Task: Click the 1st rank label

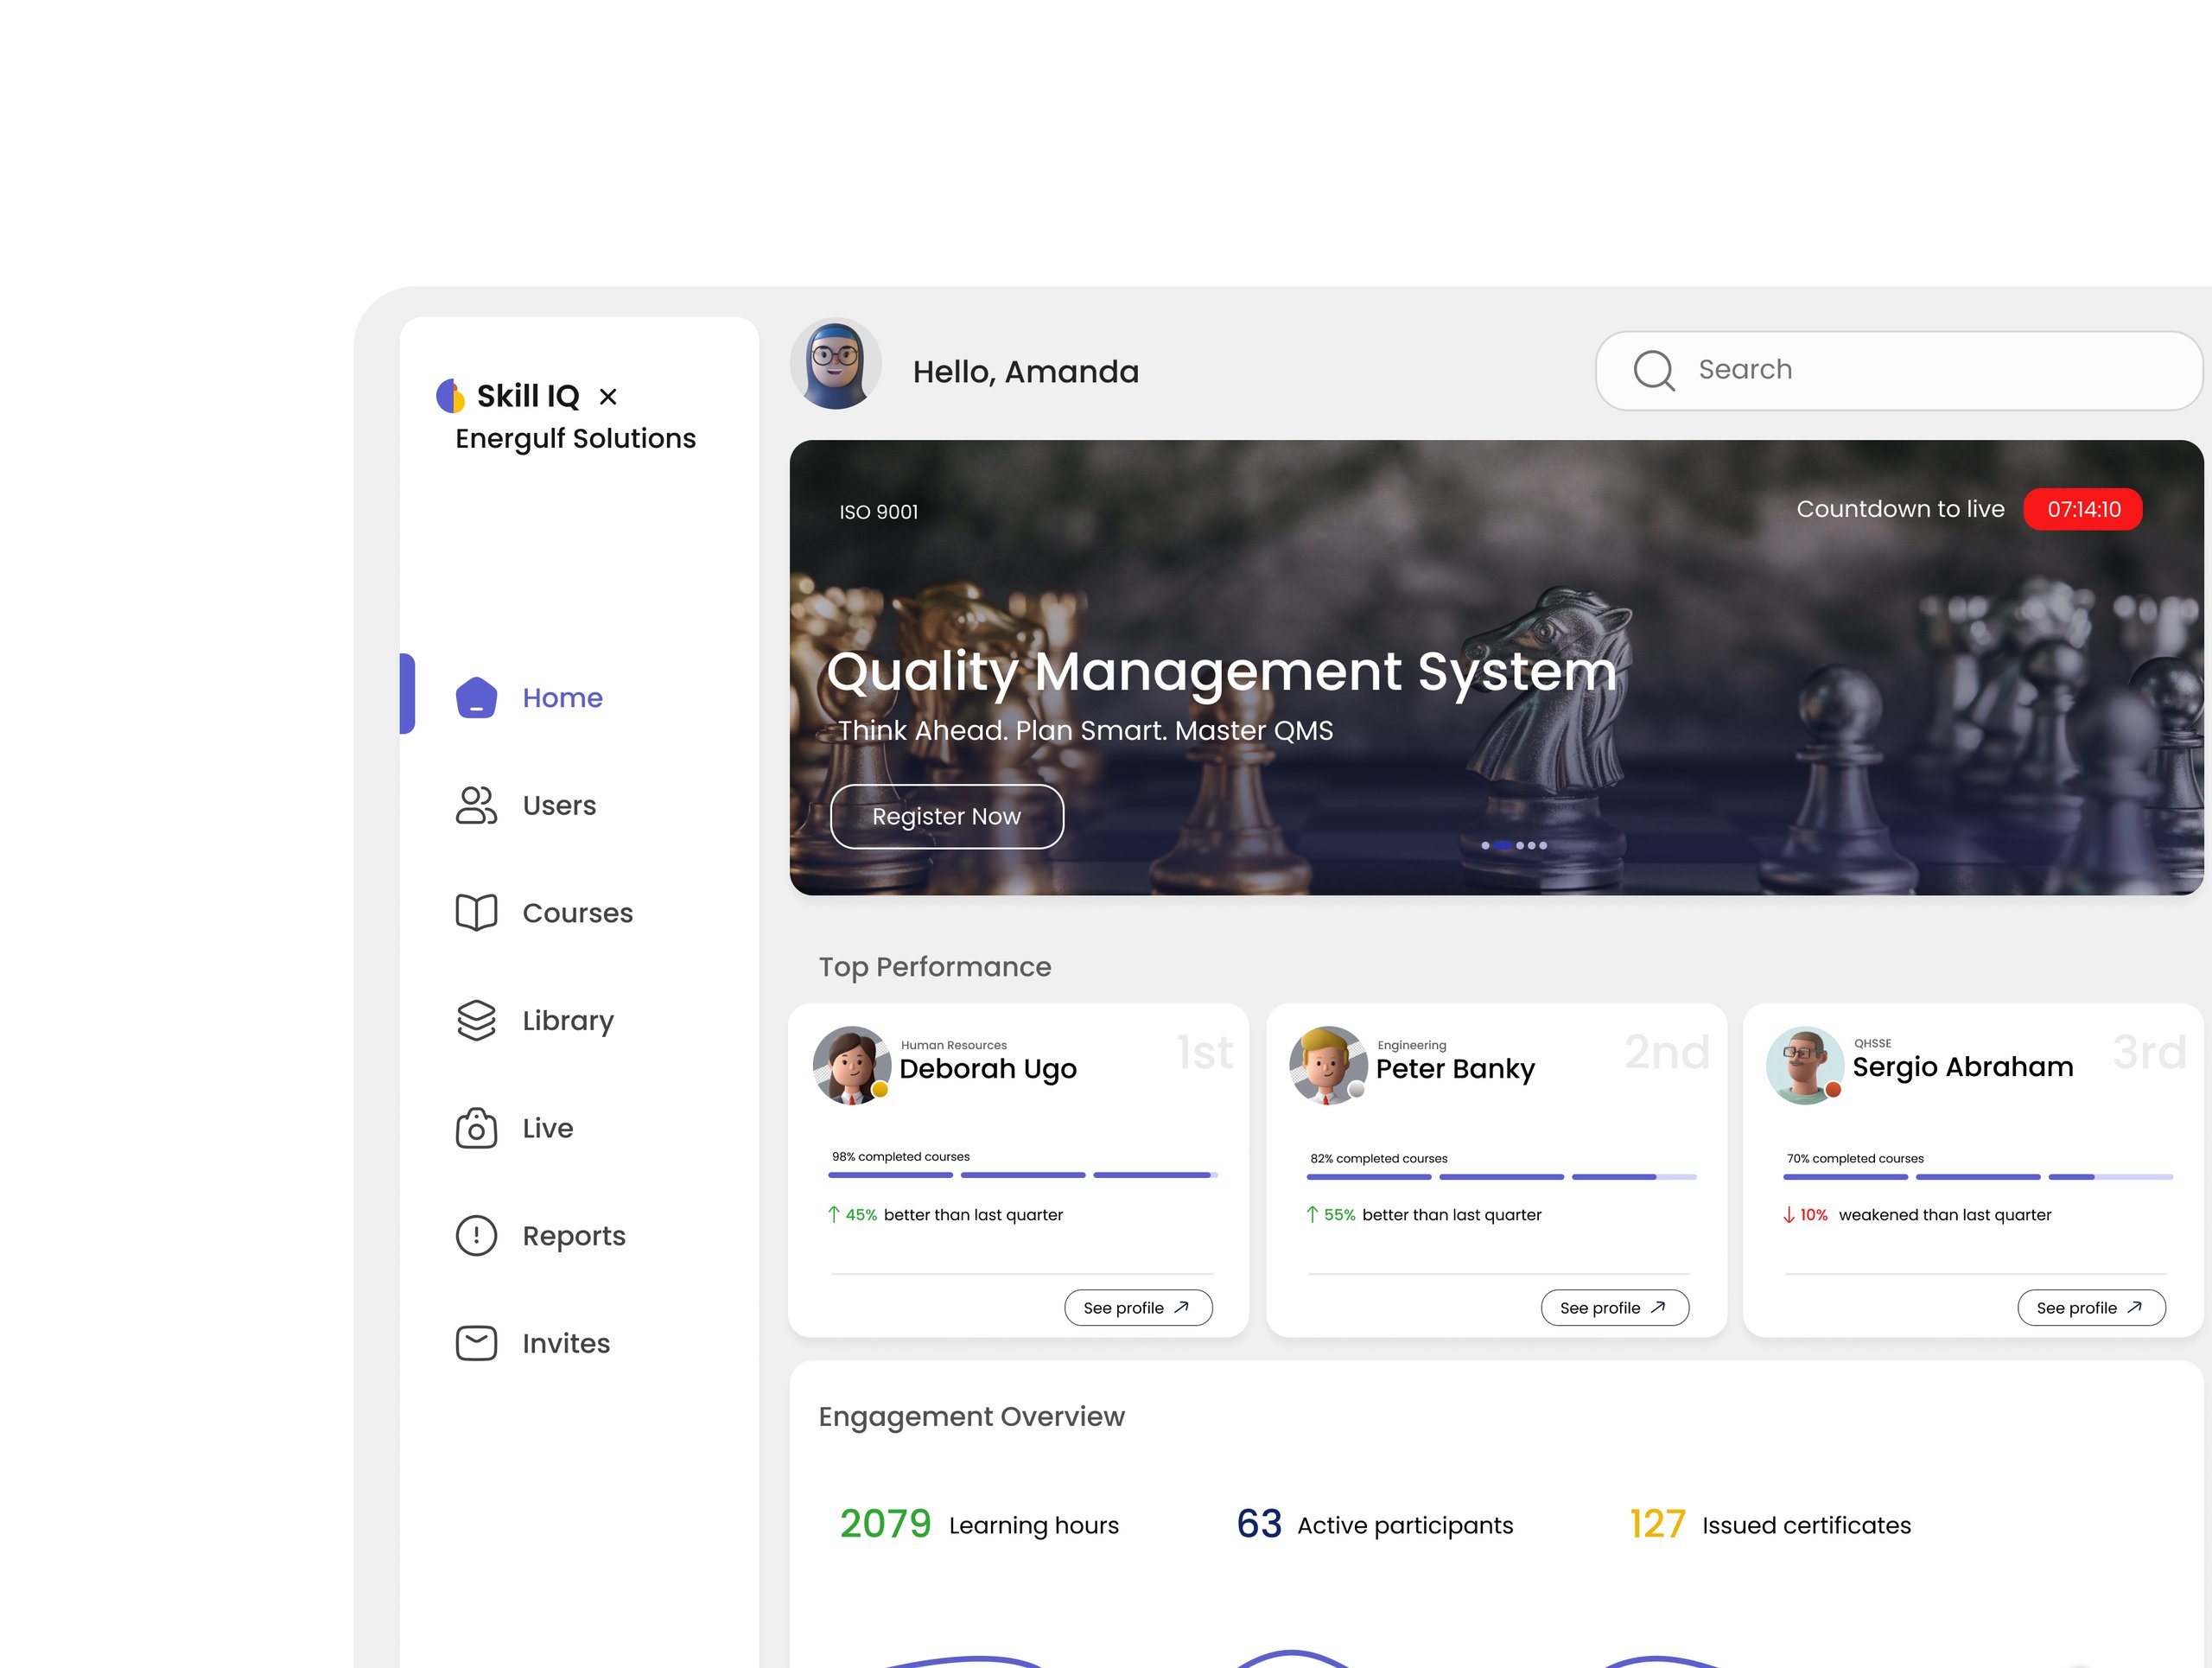Action: (x=1205, y=1052)
